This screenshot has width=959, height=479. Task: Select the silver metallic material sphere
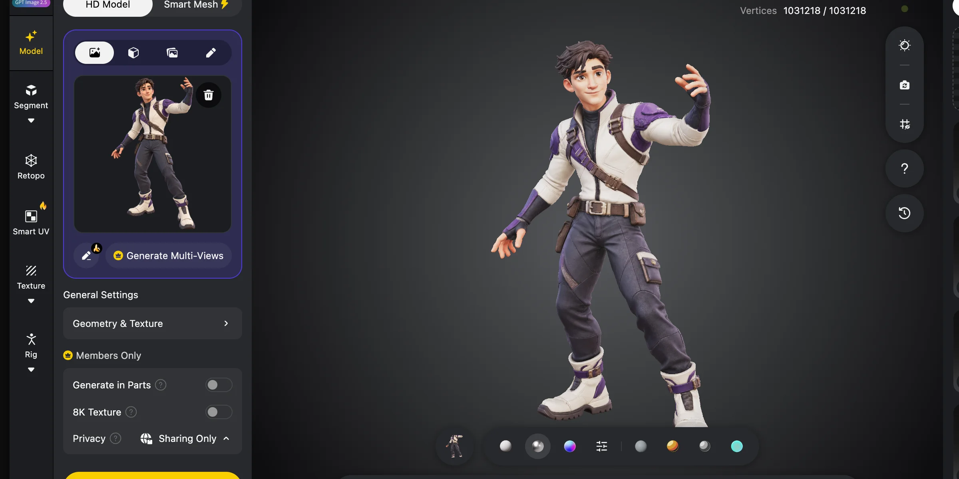pyautogui.click(x=705, y=446)
